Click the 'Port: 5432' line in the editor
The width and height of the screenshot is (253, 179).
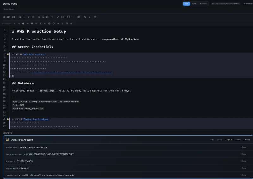18,105
